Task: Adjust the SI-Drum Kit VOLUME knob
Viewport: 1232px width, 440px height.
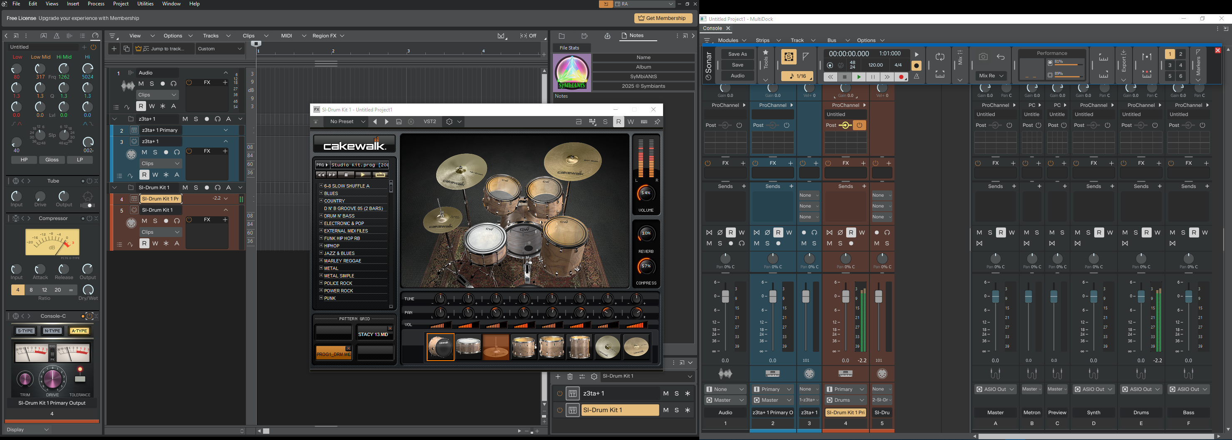Action: 646,193
